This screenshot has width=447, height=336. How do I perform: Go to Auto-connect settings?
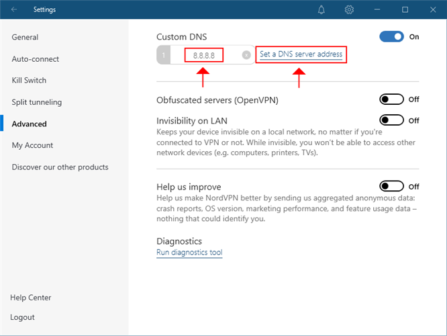pos(36,59)
